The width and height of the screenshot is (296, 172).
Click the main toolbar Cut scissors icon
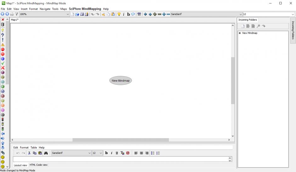point(103,14)
